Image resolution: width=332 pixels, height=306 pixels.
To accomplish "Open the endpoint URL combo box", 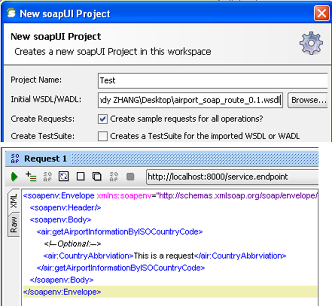I will click(231, 177).
